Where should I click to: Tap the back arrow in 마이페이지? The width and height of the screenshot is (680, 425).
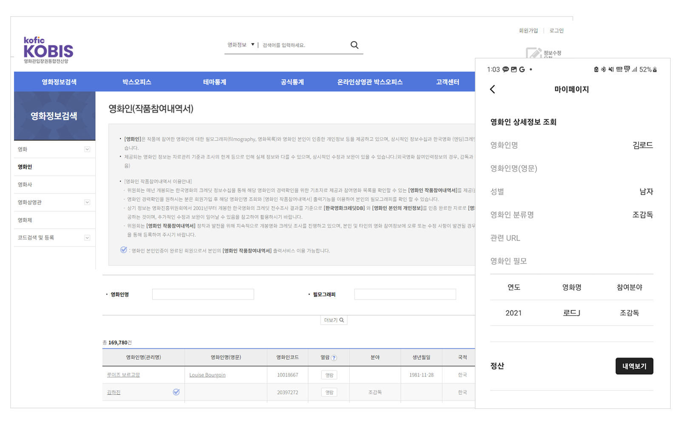click(x=493, y=89)
